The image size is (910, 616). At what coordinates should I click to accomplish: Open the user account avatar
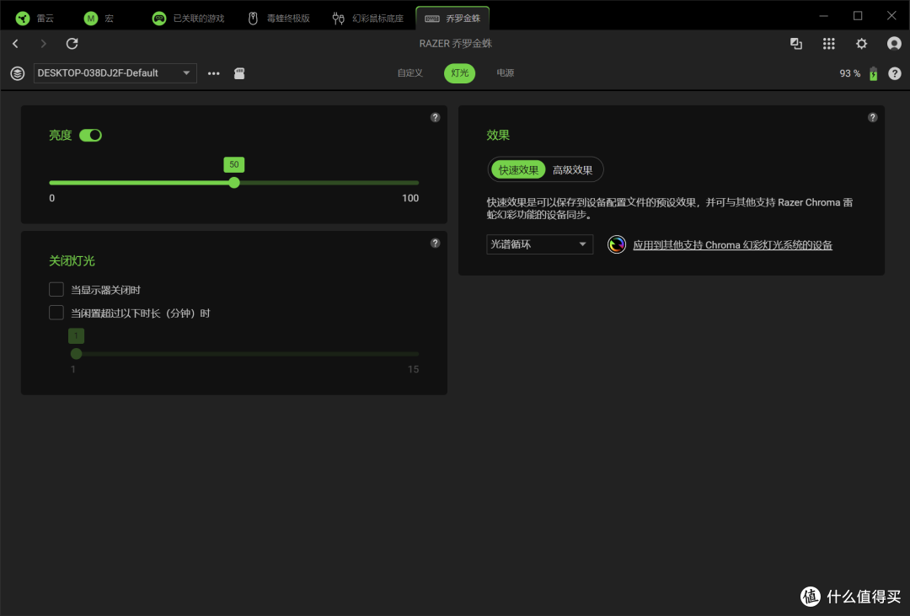click(x=894, y=44)
